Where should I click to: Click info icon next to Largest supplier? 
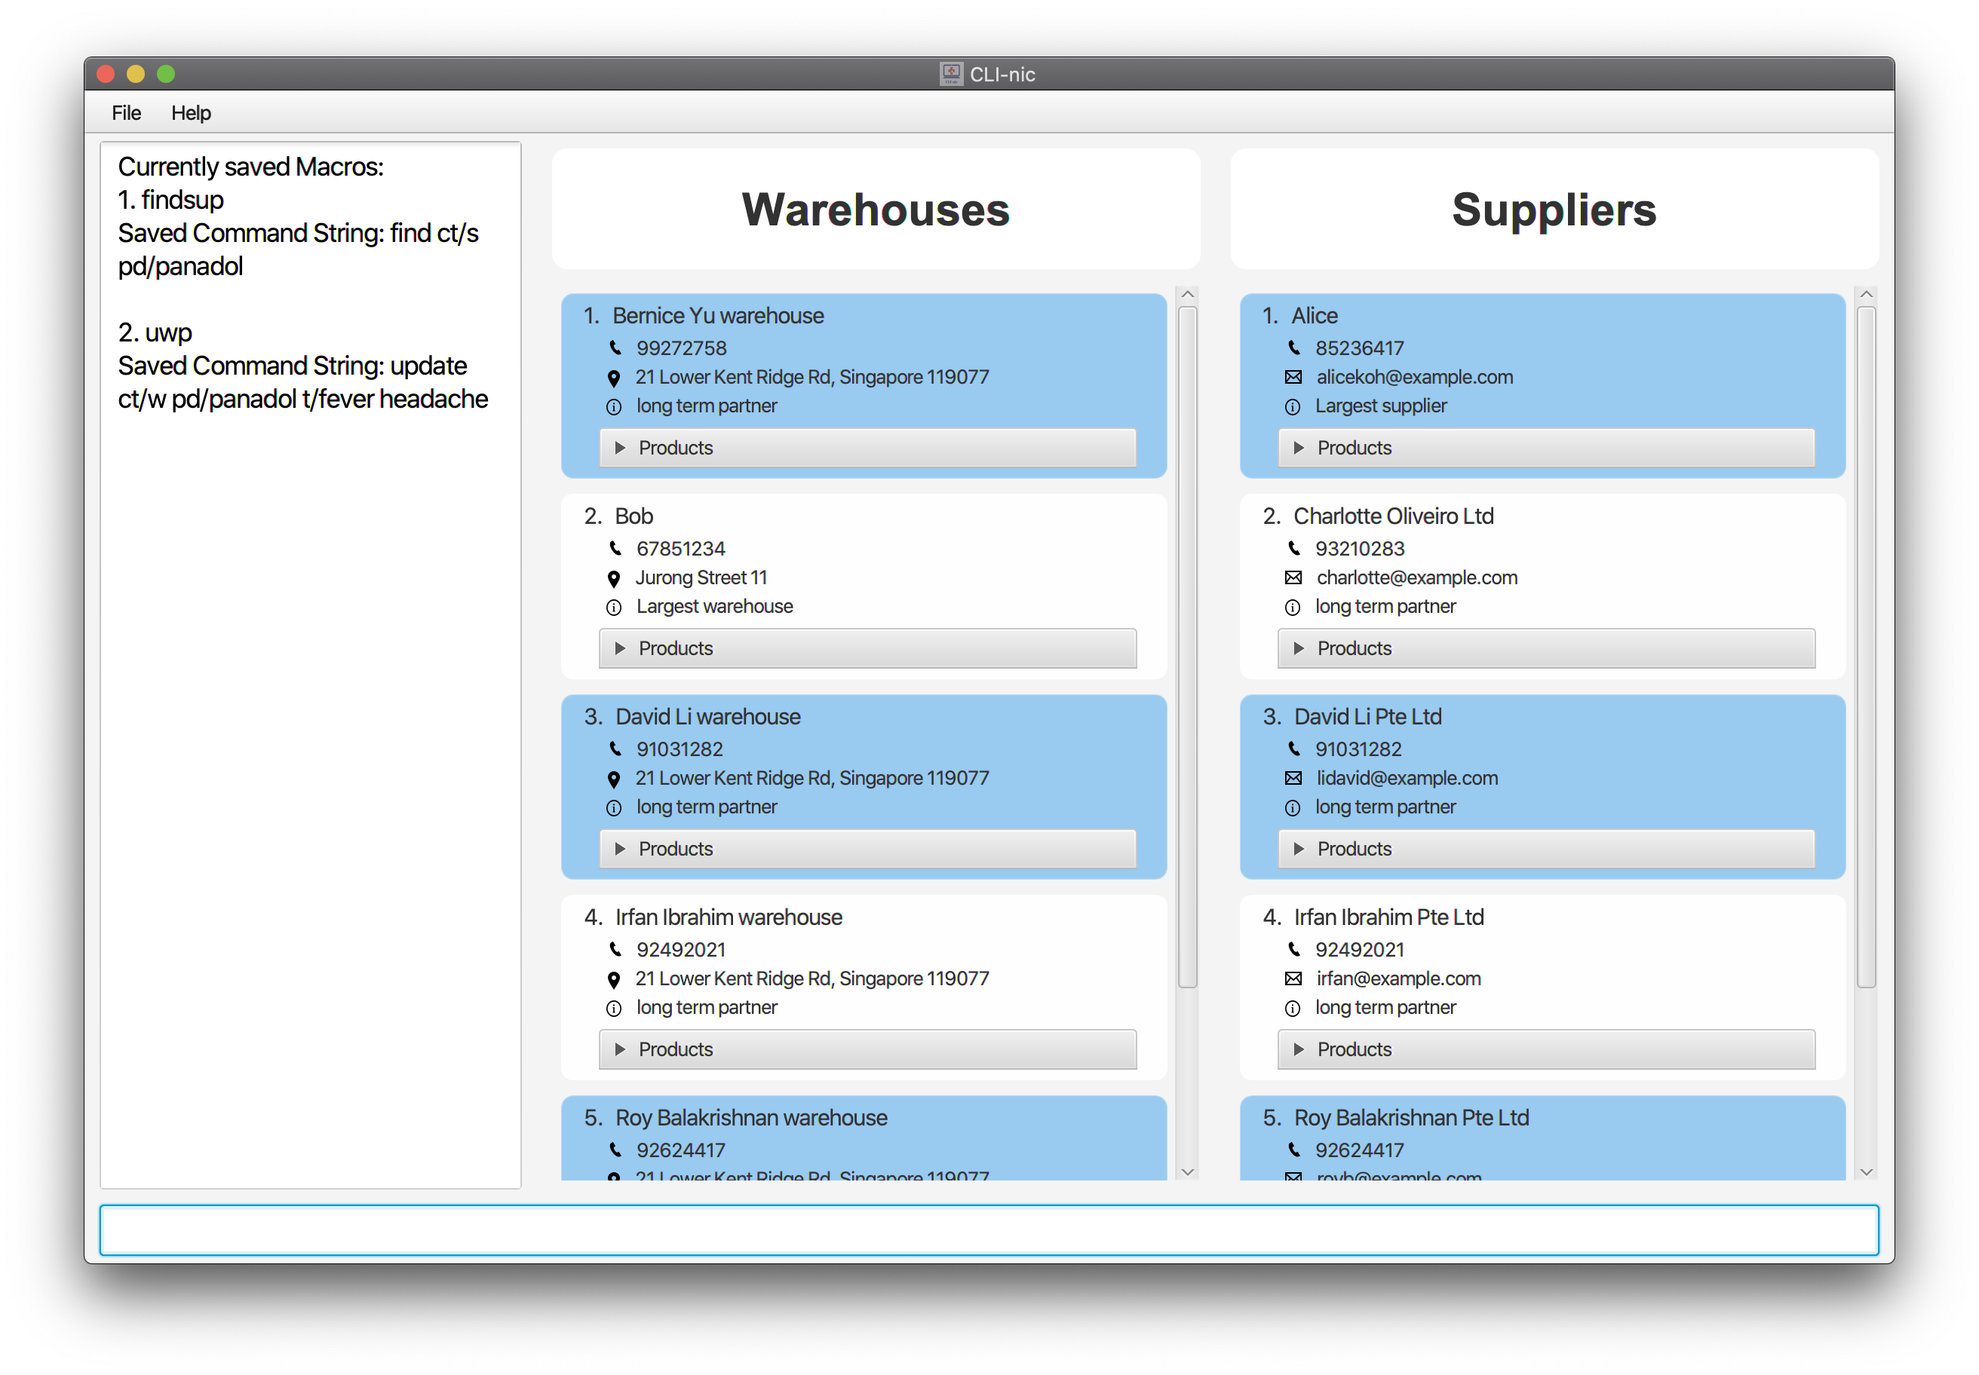pos(1293,406)
